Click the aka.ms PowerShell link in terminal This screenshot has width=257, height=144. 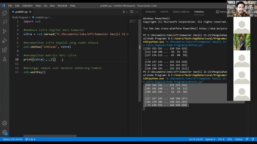coord(213,28)
